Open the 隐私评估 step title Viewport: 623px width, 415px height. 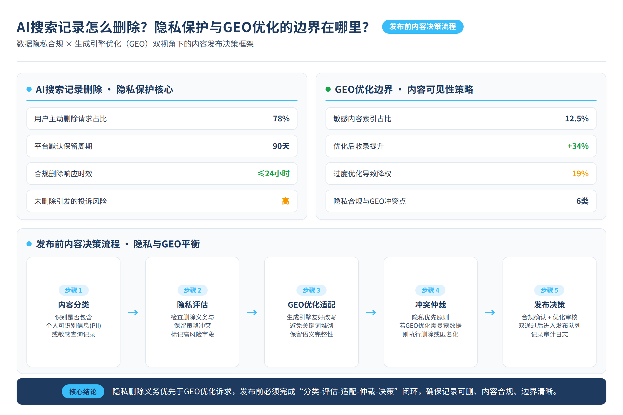[192, 305]
